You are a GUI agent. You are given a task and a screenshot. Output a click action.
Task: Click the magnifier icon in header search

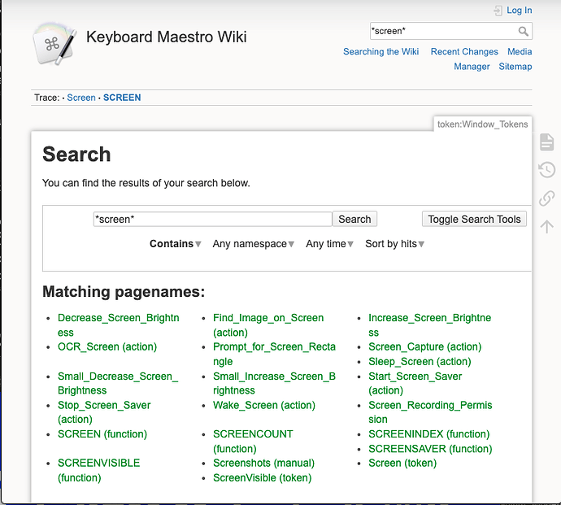[524, 31]
